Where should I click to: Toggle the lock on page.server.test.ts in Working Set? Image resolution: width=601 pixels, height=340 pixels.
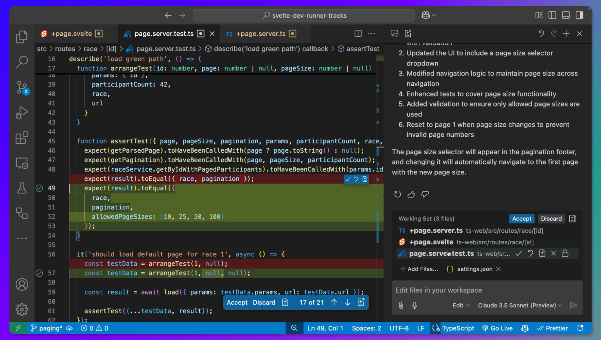(x=565, y=253)
